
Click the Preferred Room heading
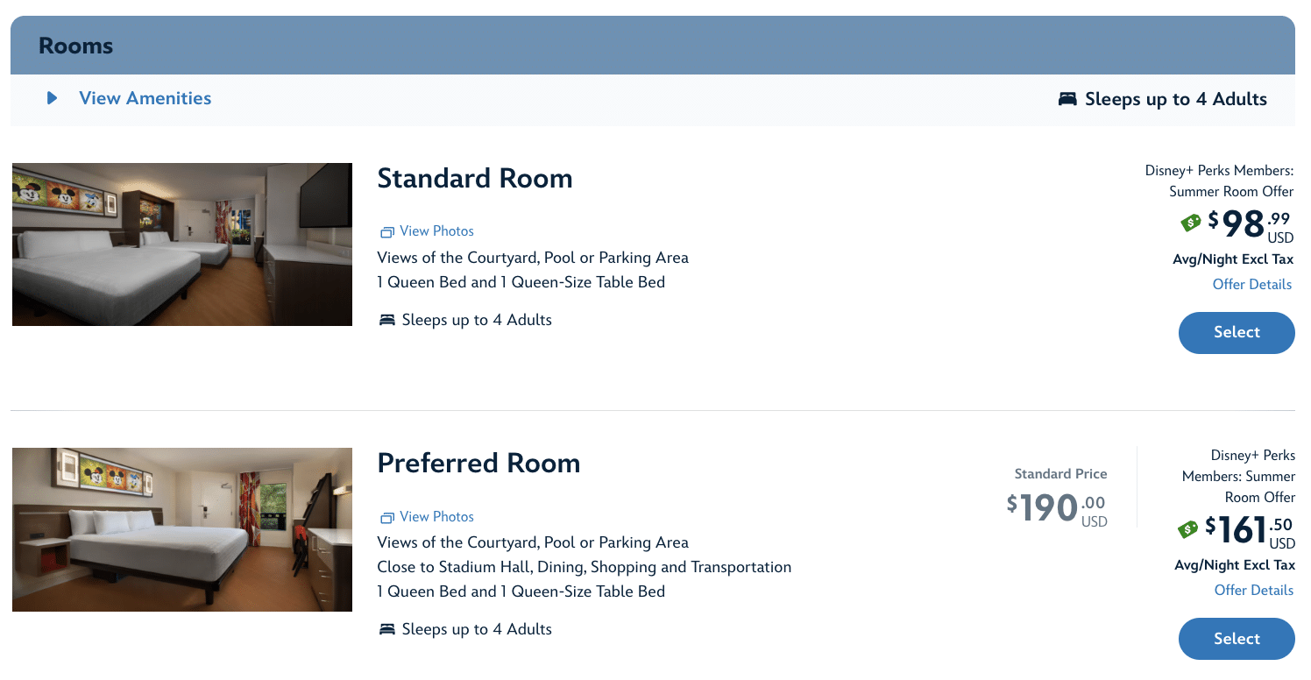[x=478, y=464]
